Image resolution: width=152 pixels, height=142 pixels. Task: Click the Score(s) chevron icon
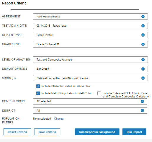(143, 78)
